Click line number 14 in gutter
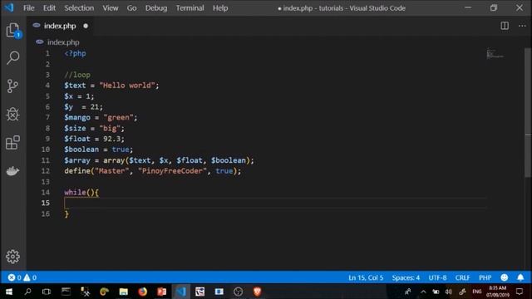 tap(46, 192)
